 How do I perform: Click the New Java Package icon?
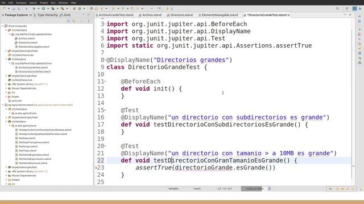75,8
